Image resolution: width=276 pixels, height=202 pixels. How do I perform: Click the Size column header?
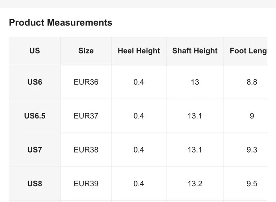click(x=86, y=51)
